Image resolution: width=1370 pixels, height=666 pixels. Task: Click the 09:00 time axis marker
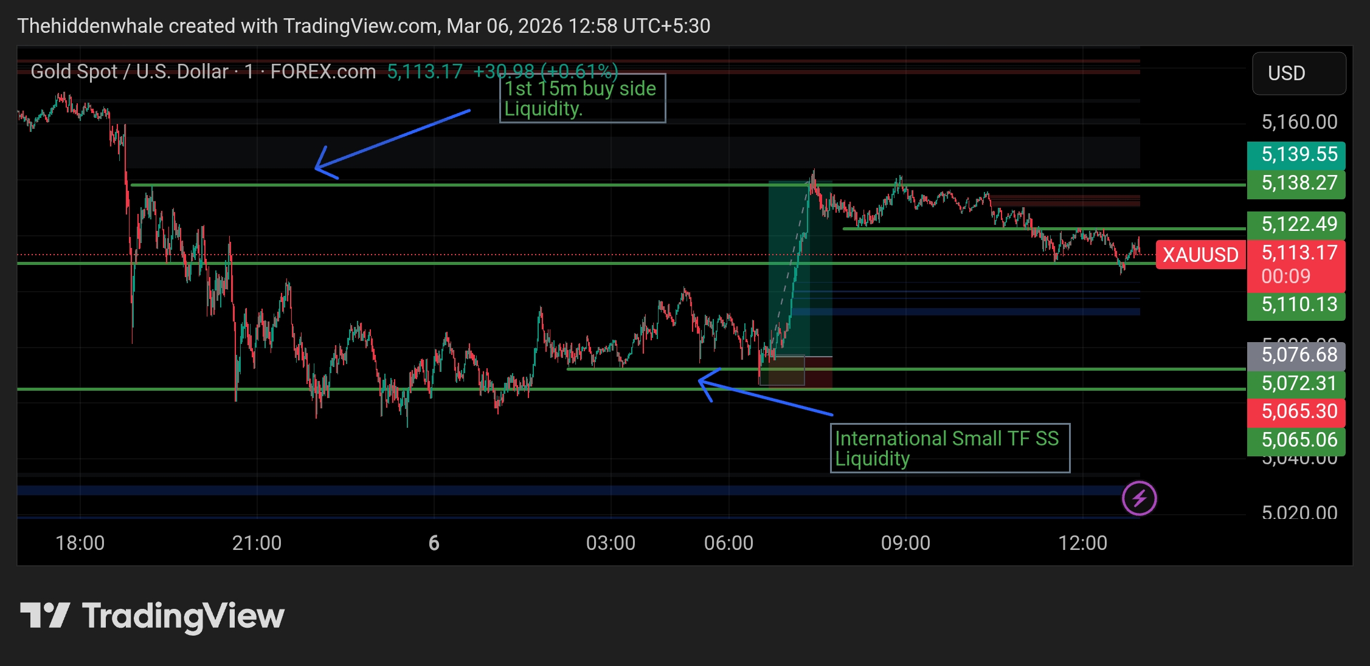[x=905, y=543]
